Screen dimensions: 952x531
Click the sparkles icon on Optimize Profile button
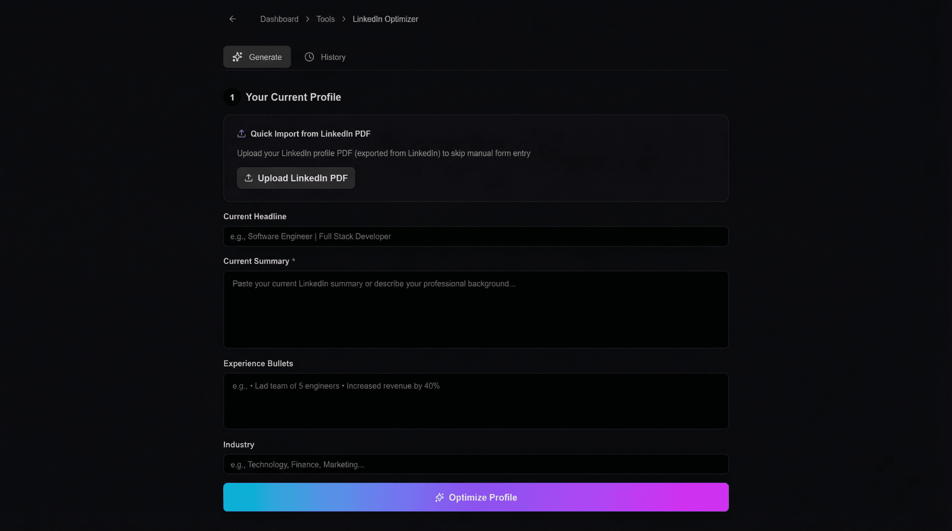(x=439, y=497)
